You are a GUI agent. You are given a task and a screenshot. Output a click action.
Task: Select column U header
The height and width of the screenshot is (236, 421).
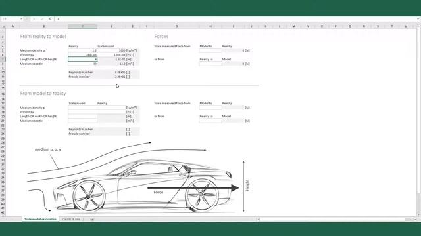tap(406, 26)
